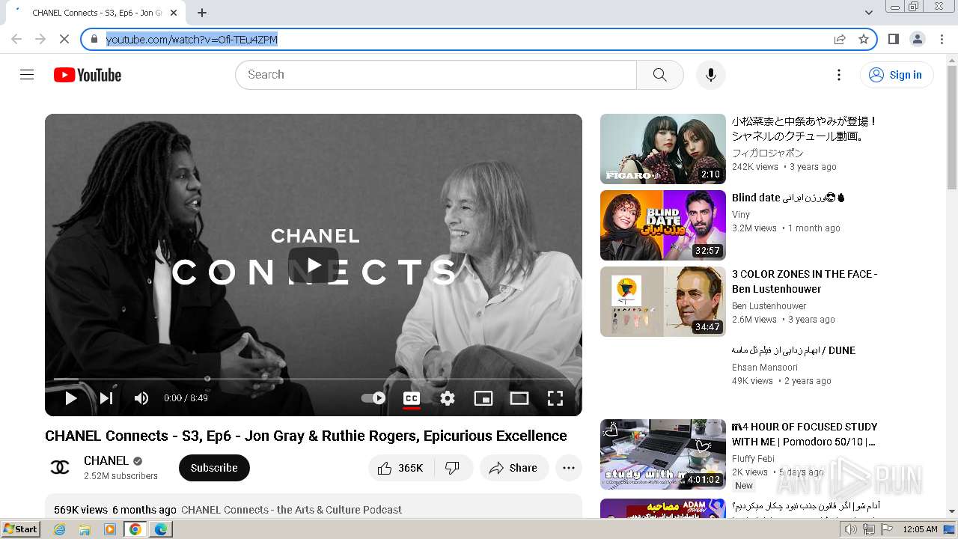Click the Fluffy Febi channel name
Screen dimensions: 958x539
pyautogui.click(x=753, y=458)
